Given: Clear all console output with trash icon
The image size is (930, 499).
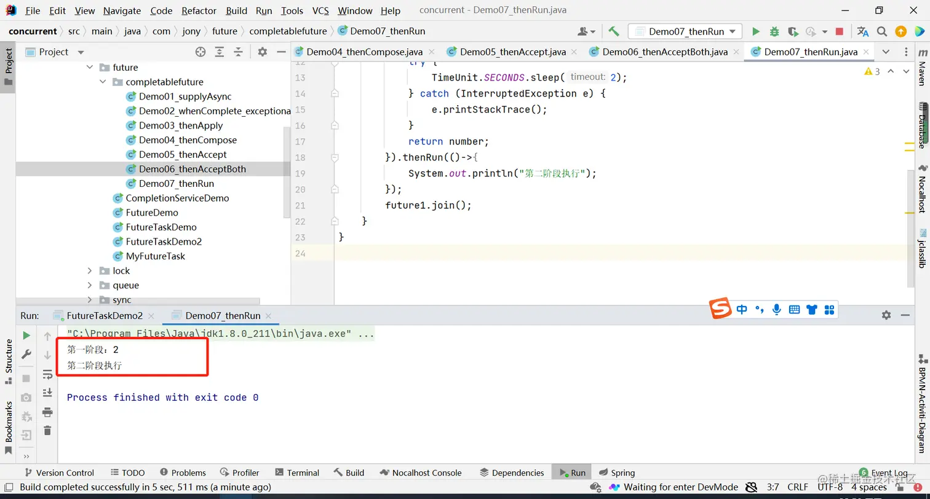Looking at the screenshot, I should click(47, 431).
